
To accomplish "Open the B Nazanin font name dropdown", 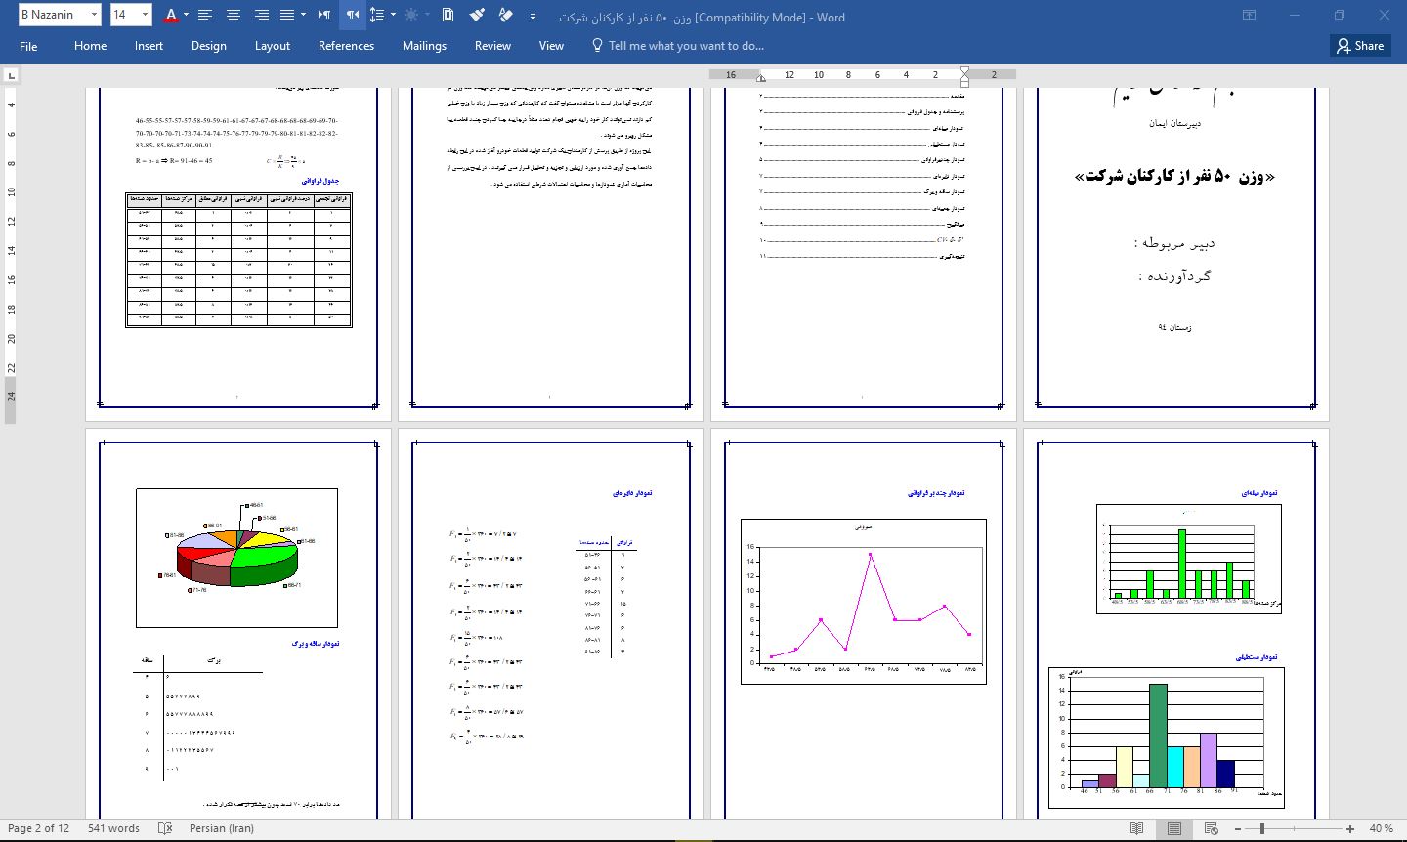I will 94,15.
